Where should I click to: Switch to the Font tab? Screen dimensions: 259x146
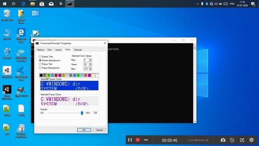point(49,49)
